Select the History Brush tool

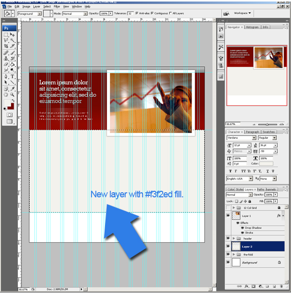12,59
